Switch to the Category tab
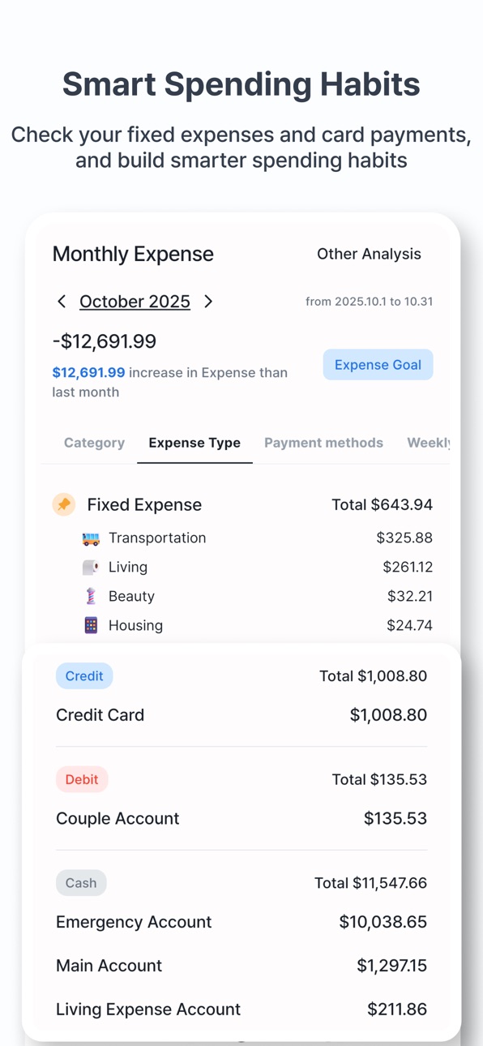Screen dimensions: 483x1046 tap(94, 443)
